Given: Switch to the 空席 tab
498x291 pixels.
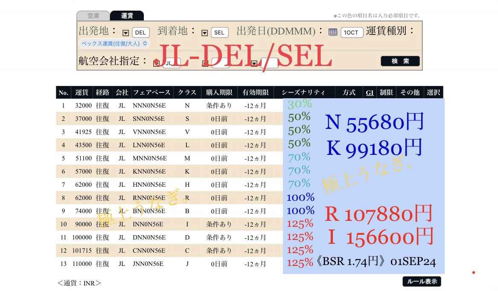Looking at the screenshot, I should pos(93,15).
